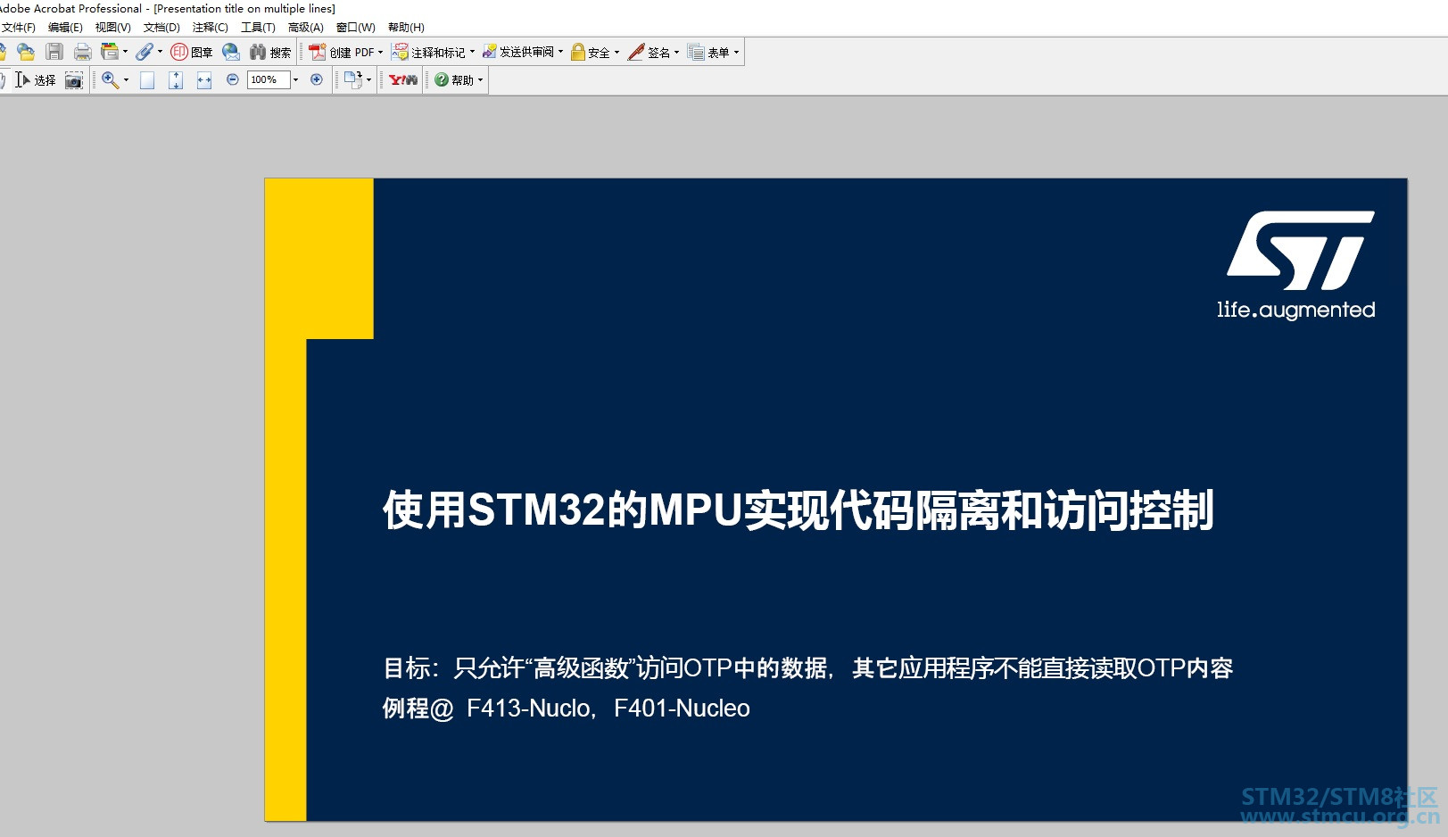Open the 窗口(W) menu
This screenshot has width=1448, height=837.
click(355, 28)
